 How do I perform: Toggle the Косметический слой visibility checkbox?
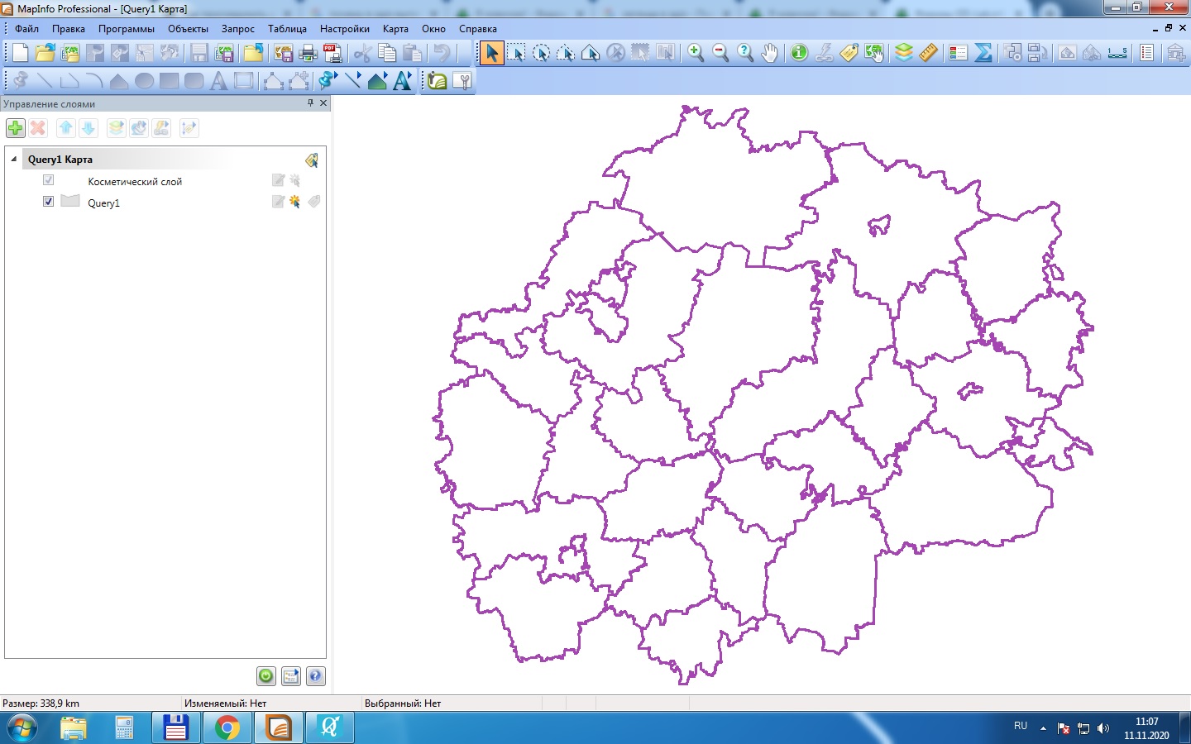coord(48,180)
